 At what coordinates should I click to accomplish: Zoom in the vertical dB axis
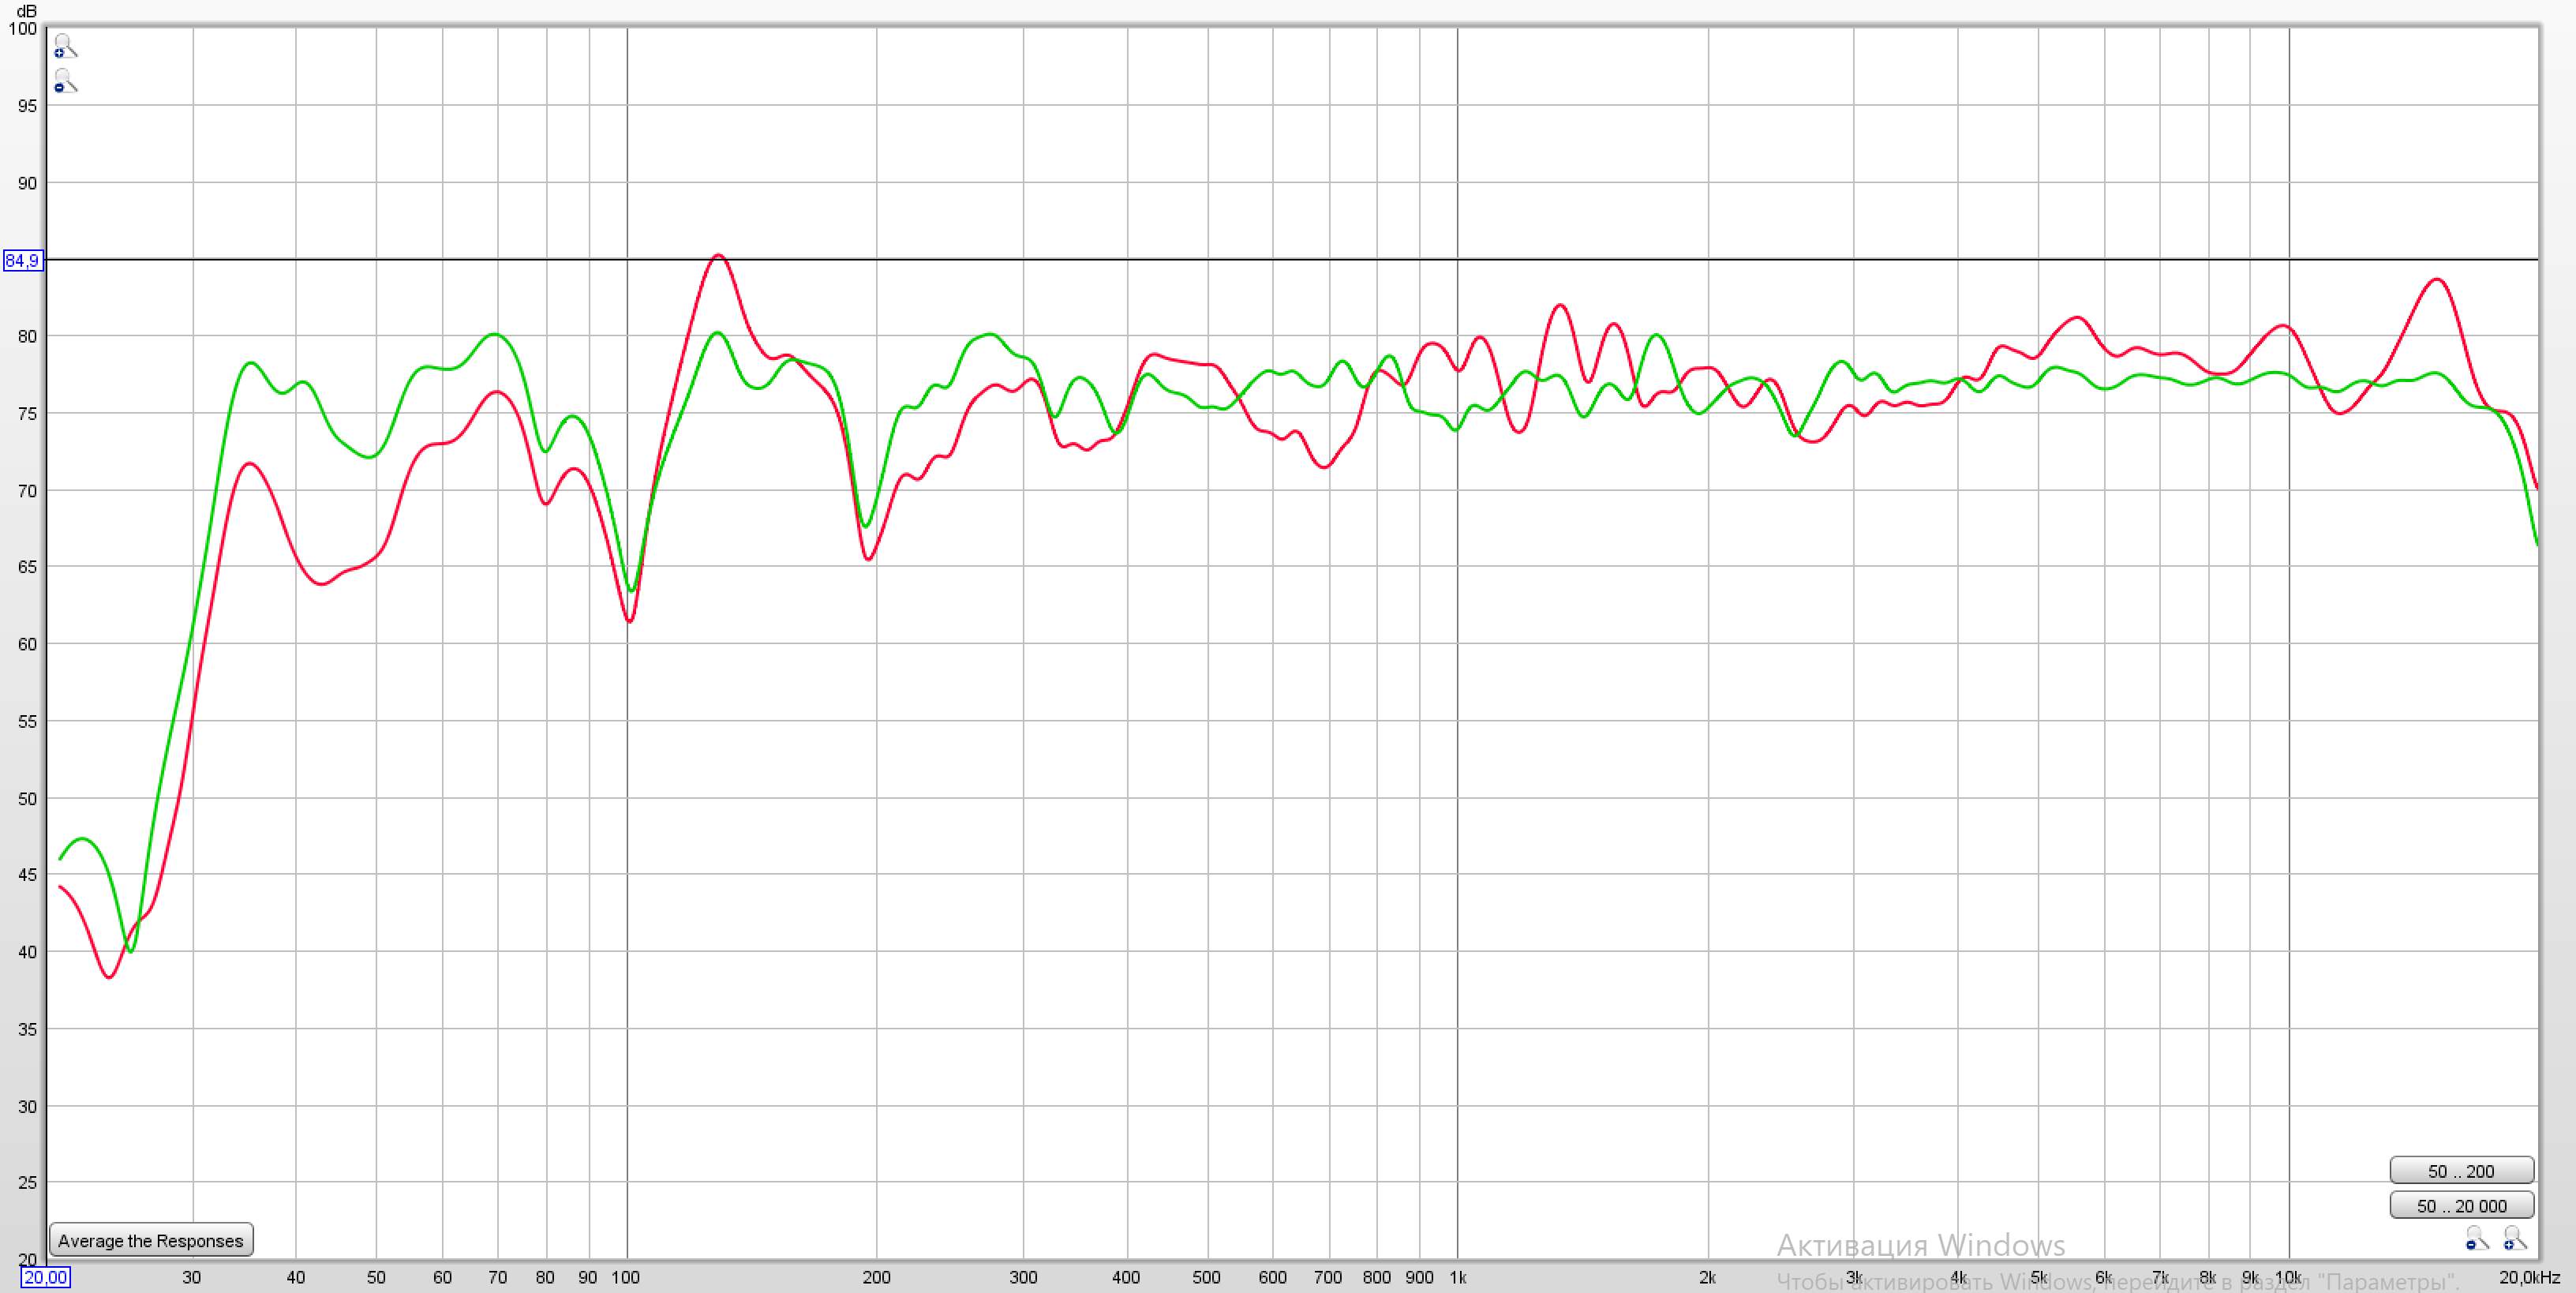(65, 46)
